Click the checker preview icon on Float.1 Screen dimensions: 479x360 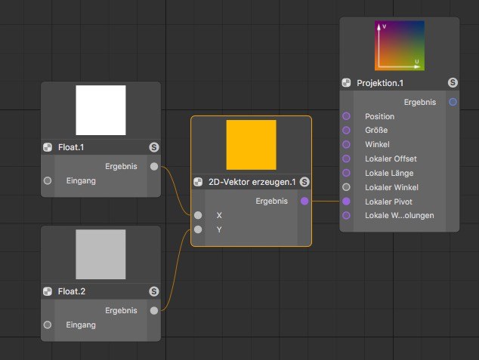tap(48, 147)
